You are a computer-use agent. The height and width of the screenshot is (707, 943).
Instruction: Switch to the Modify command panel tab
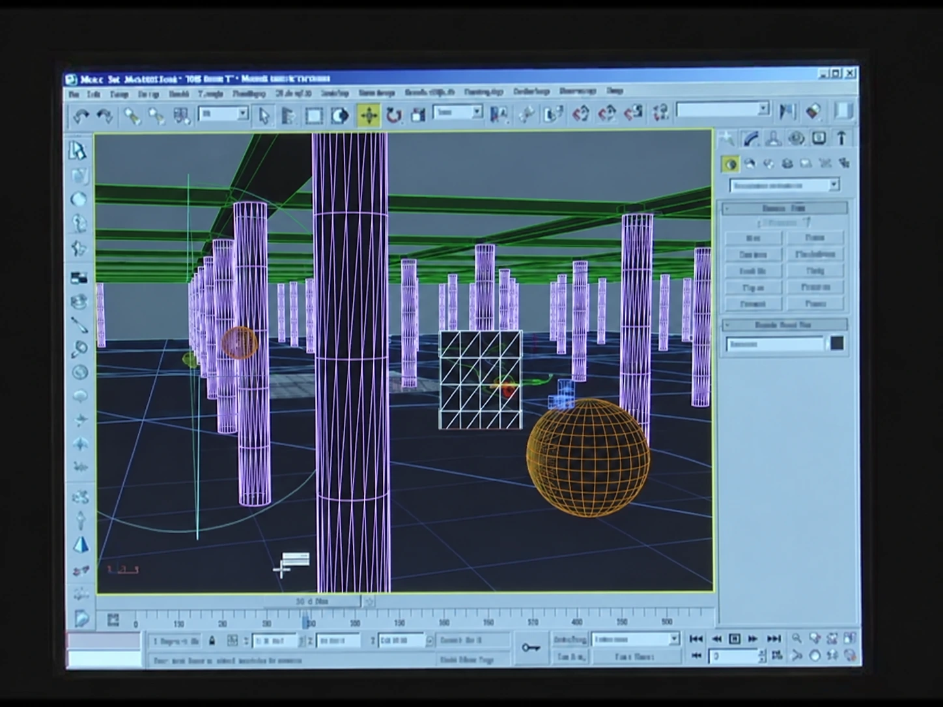(750, 138)
